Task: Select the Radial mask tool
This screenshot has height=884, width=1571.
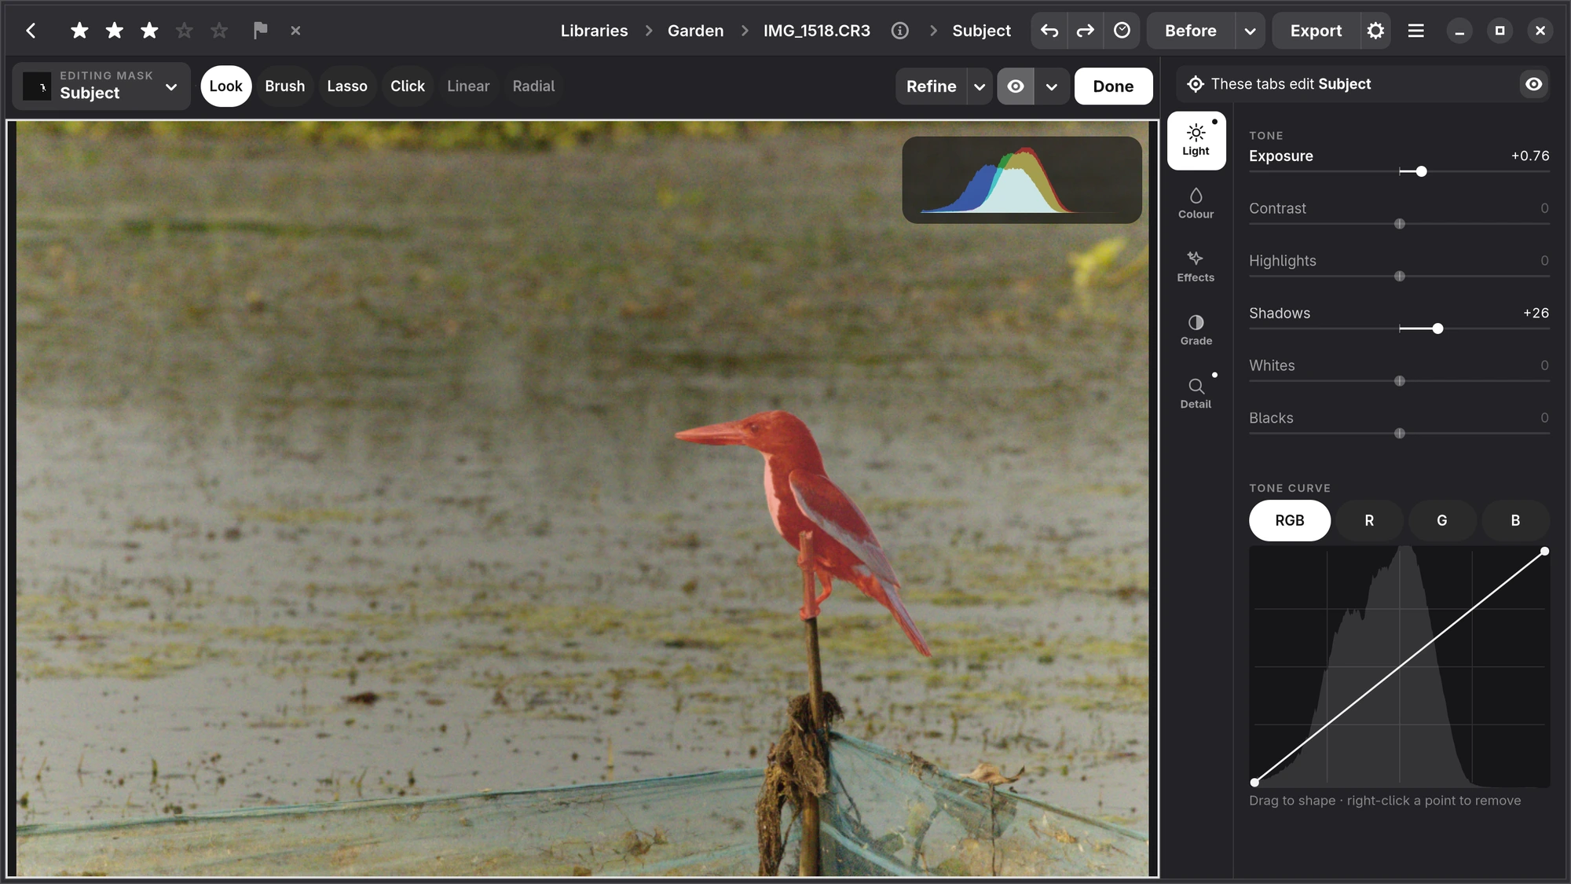Action: [533, 86]
